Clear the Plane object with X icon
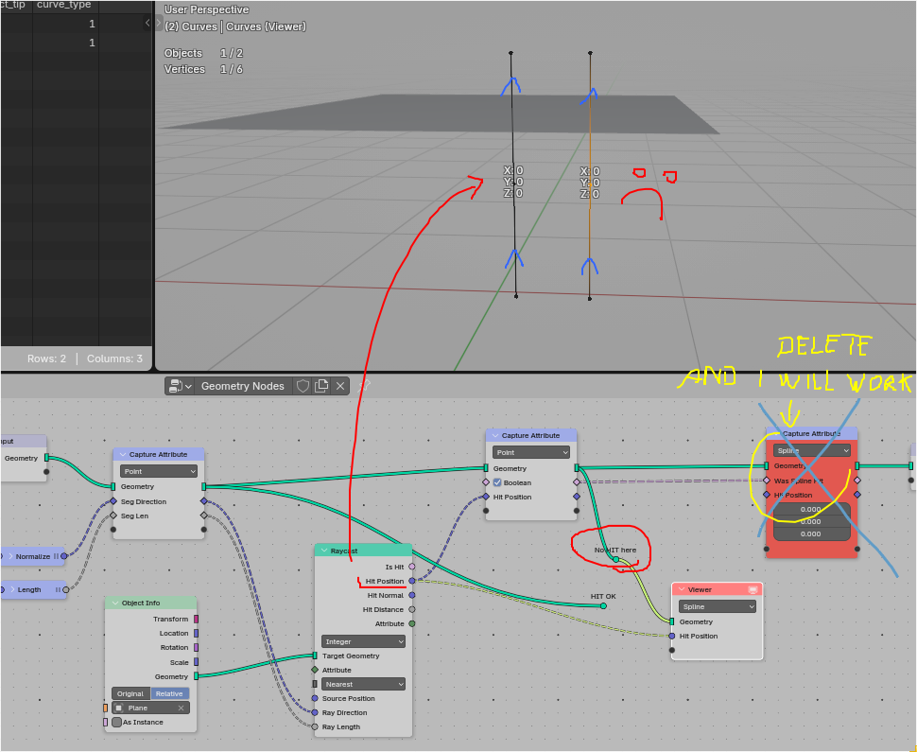Viewport: 917px width, 752px height. 181,708
